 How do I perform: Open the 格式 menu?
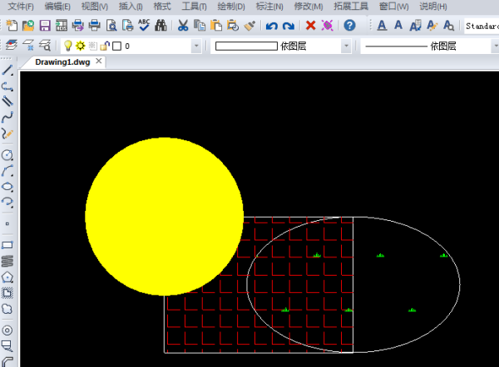pyautogui.click(x=162, y=7)
